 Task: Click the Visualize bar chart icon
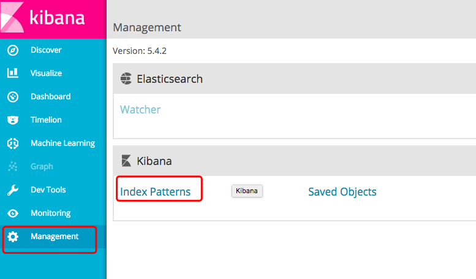(x=13, y=73)
